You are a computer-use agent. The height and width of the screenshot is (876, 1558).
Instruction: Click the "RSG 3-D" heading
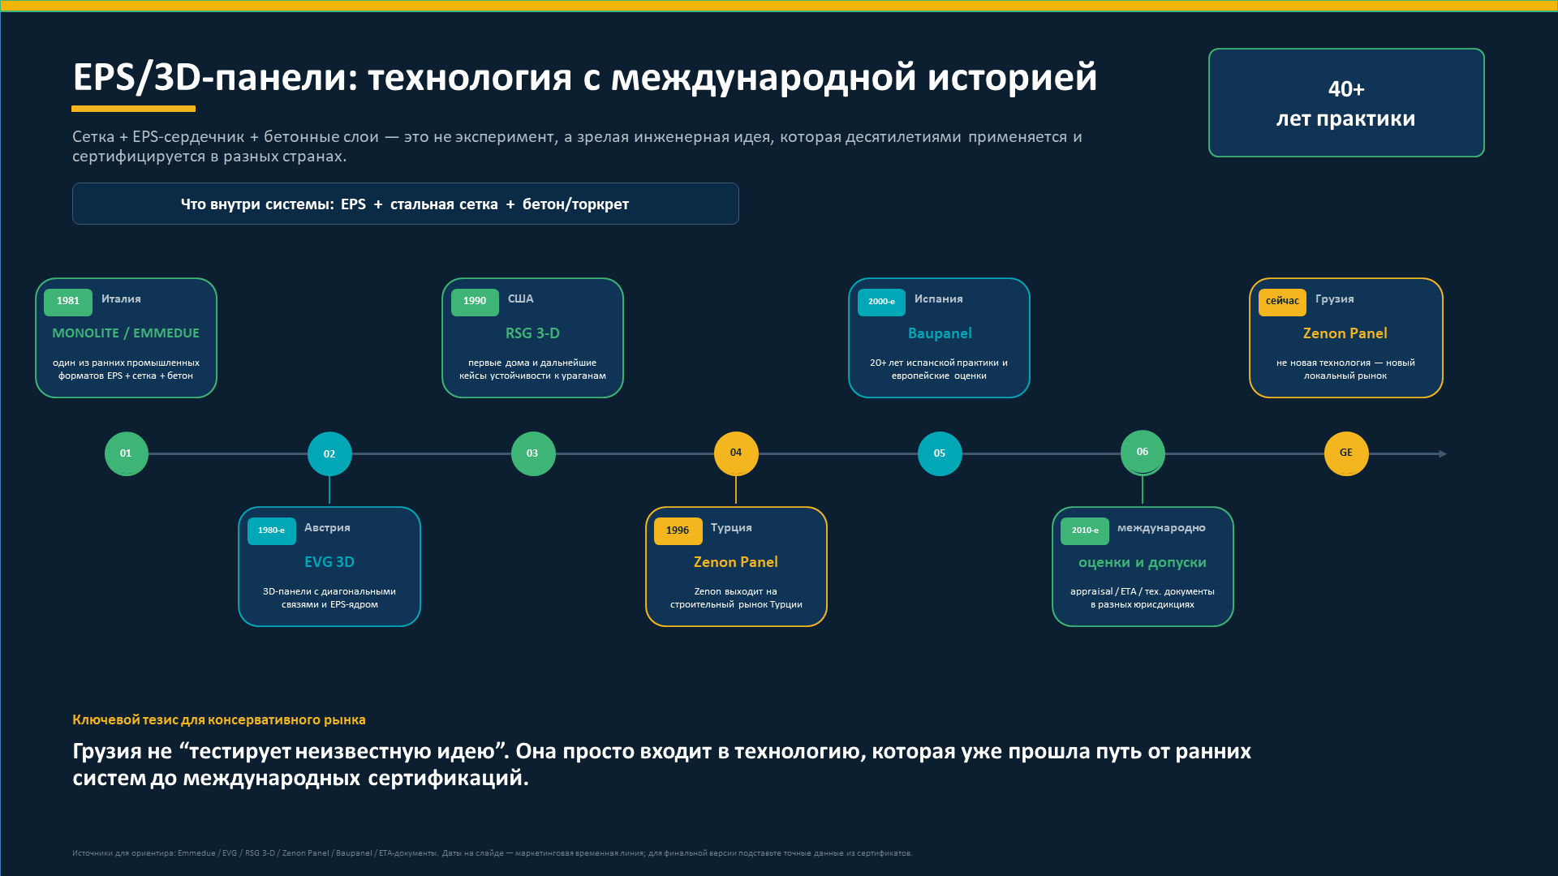[x=533, y=333]
